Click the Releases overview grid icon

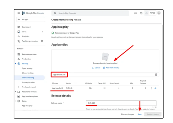[x=19, y=54]
